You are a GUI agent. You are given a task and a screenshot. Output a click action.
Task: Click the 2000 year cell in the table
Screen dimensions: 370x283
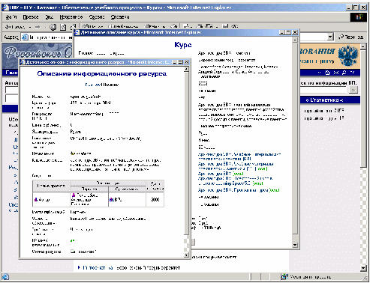pyautogui.click(x=155, y=199)
